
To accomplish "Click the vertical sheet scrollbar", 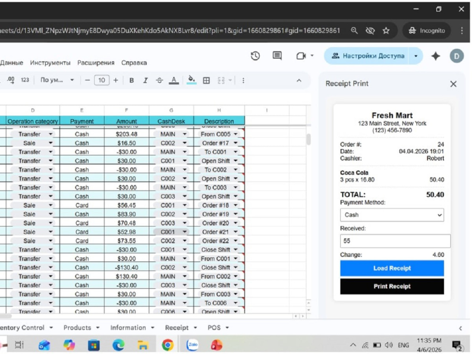I will [308, 139].
